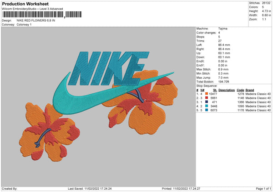Click the 'Page 1 of 1' footer text
The height and width of the screenshot is (192, 273).
pos(263,189)
